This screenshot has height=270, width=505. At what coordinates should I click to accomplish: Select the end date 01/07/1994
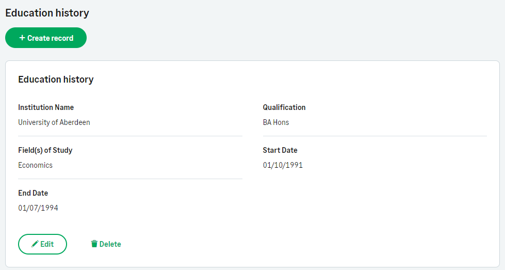38,208
